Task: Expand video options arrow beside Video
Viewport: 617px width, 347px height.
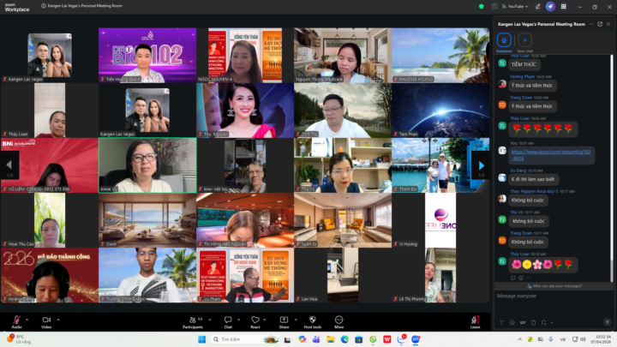Action: (x=58, y=320)
